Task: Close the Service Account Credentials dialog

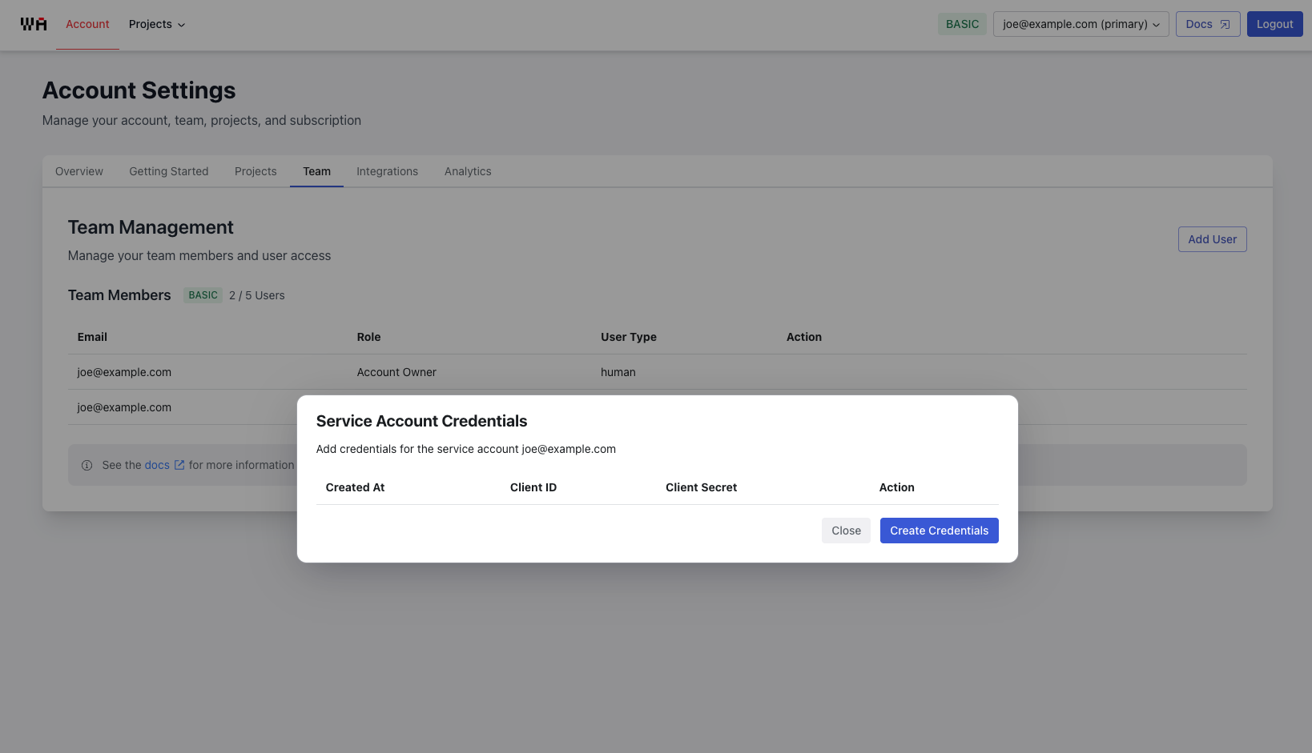Action: point(846,531)
